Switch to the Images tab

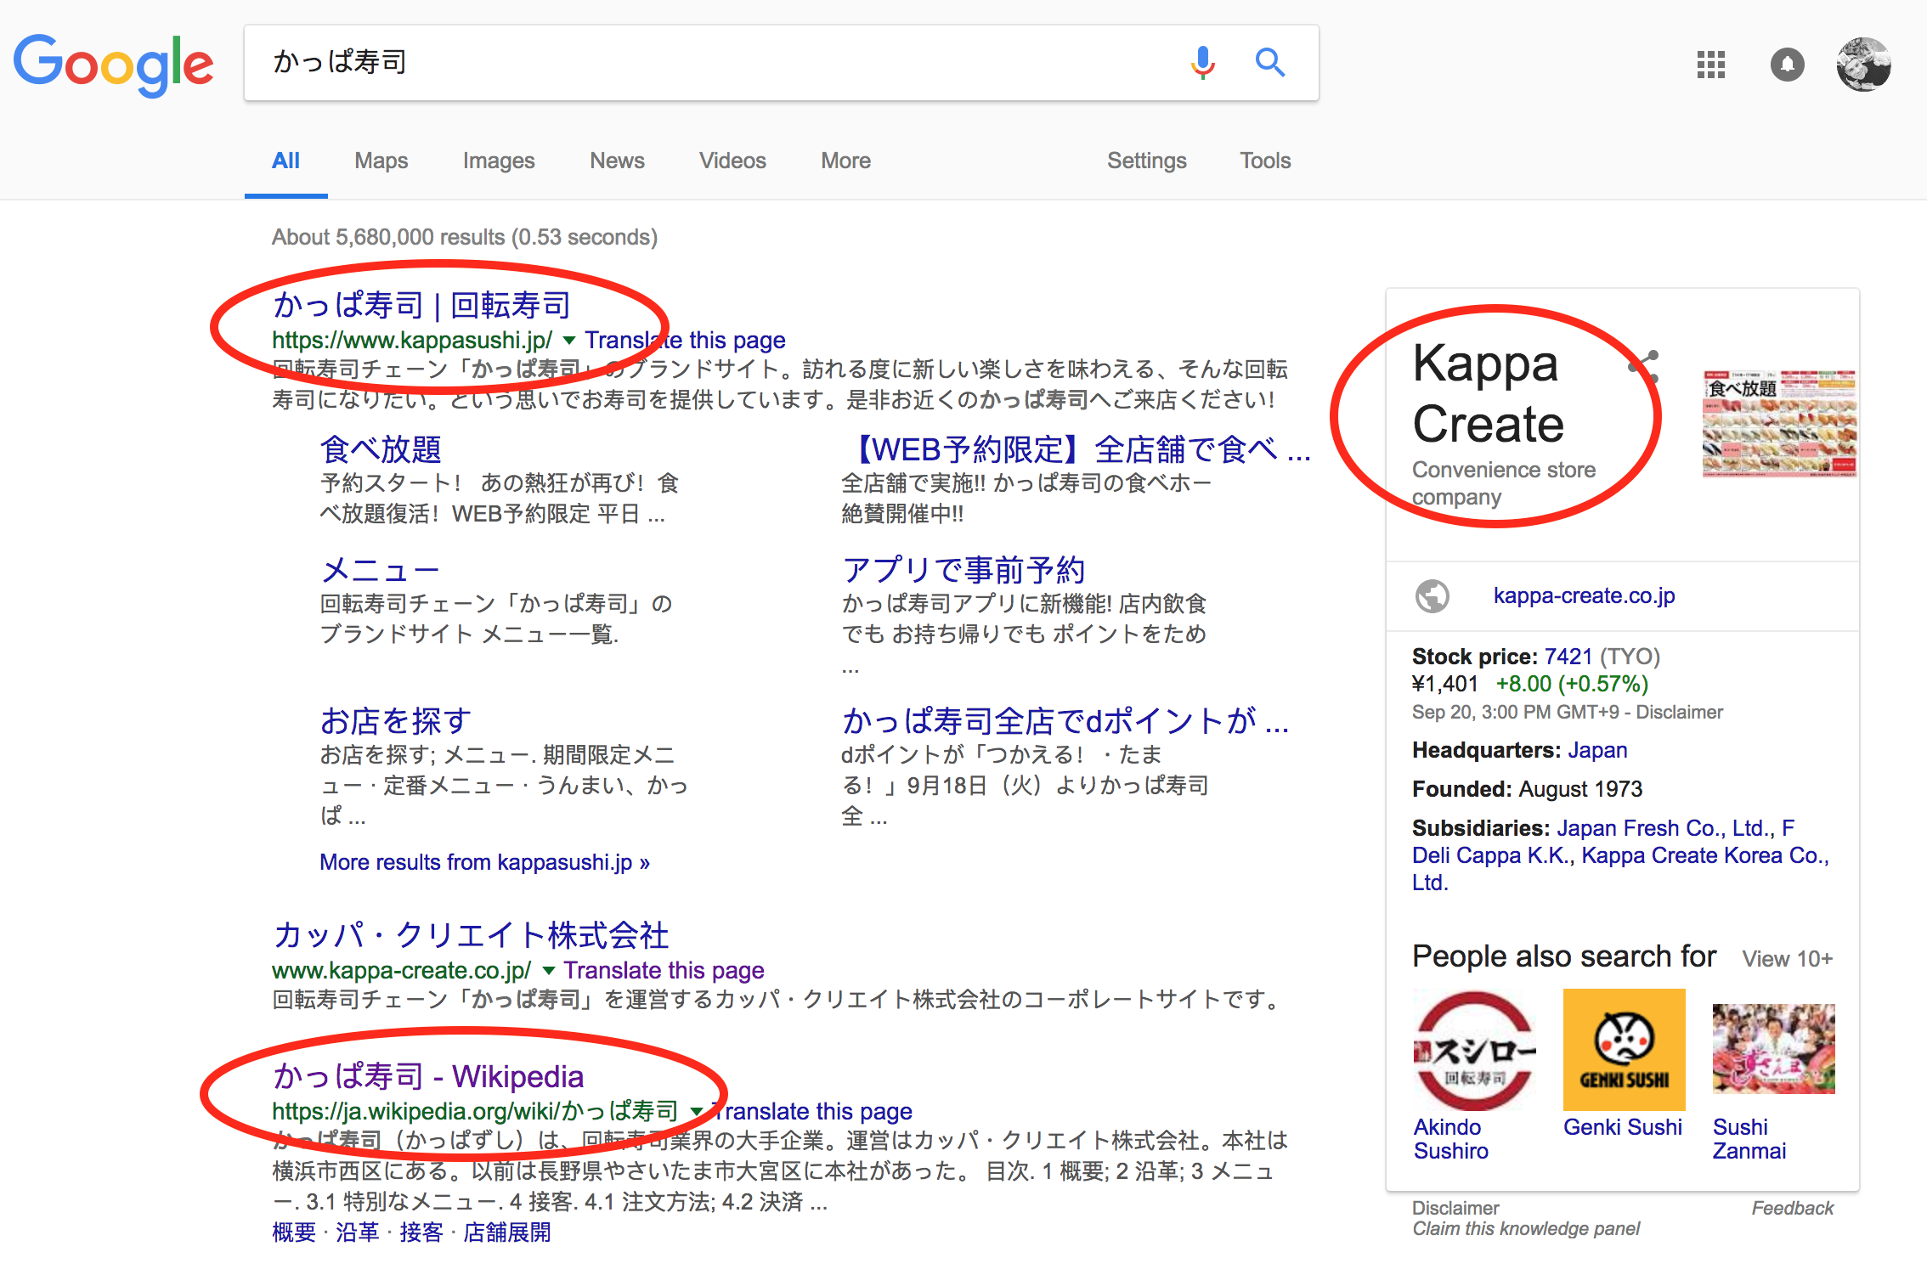coord(499,161)
